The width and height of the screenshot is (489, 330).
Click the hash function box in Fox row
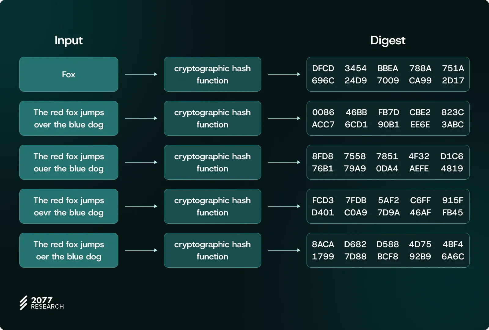coord(212,74)
